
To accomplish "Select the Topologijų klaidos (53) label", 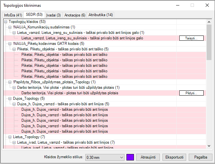I will tap(27, 22).
